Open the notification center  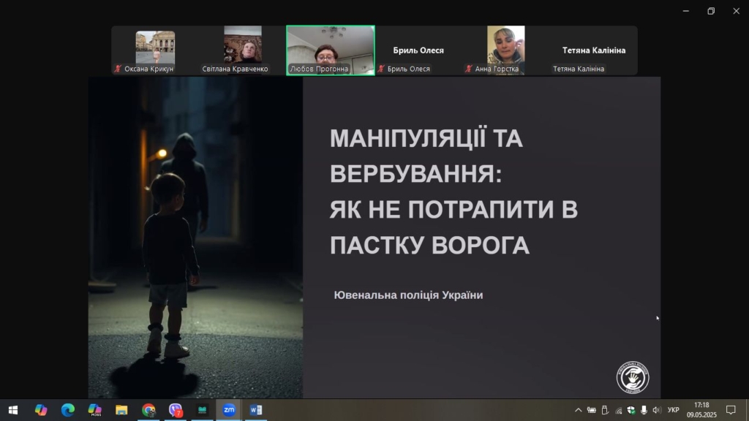730,410
